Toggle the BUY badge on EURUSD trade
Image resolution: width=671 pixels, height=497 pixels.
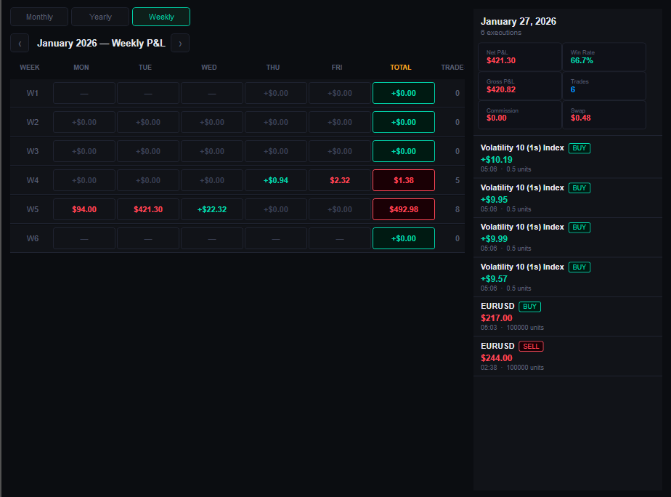click(529, 306)
